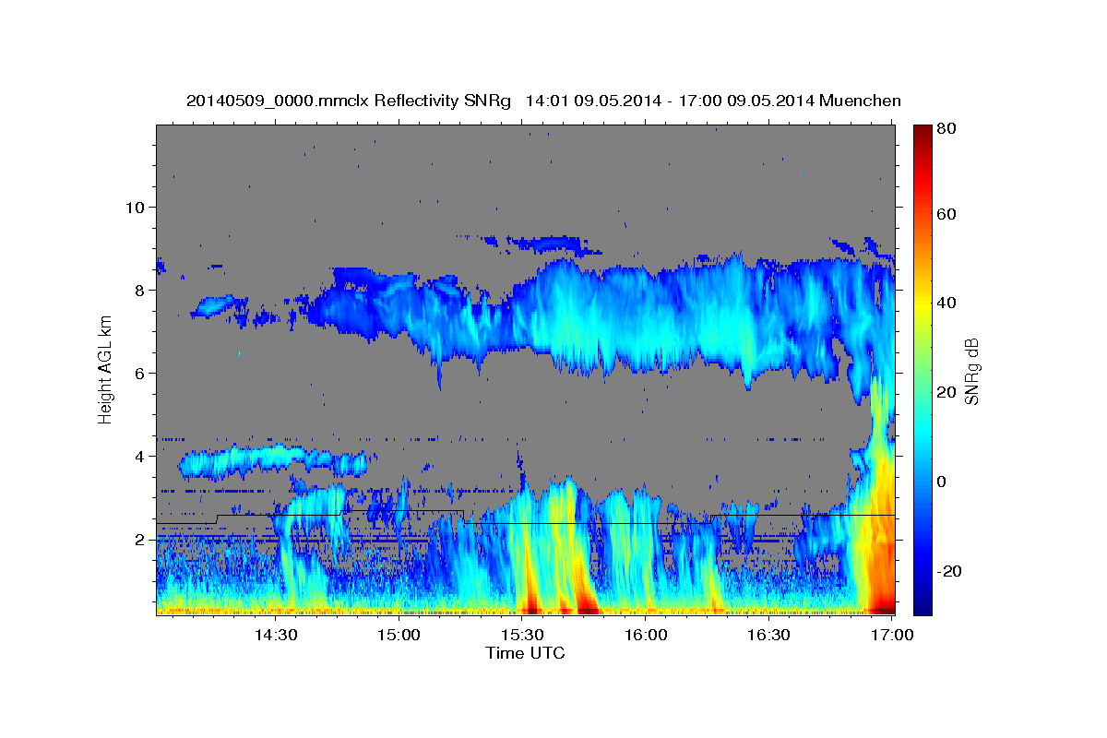Click the colorbar value -20

click(951, 571)
